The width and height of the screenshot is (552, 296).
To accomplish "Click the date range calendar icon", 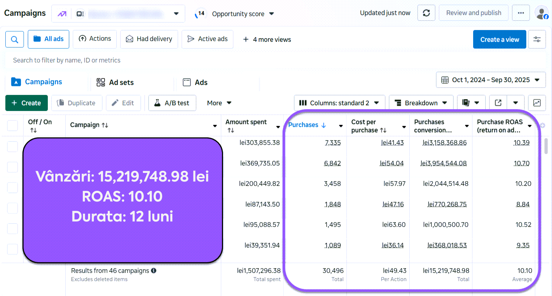I will pos(445,80).
